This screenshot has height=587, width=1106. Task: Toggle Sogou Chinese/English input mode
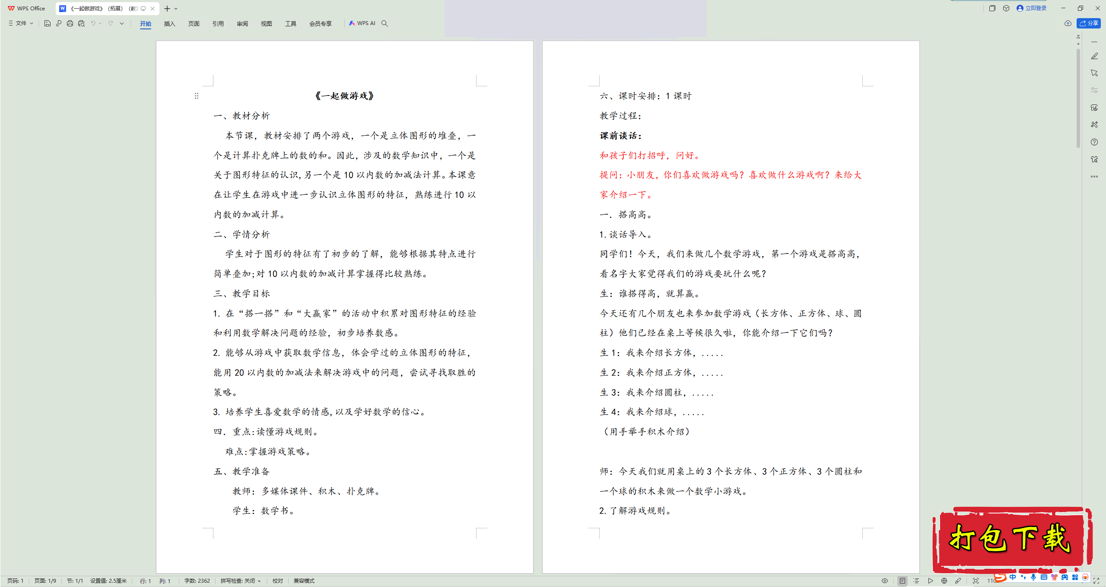[1013, 577]
